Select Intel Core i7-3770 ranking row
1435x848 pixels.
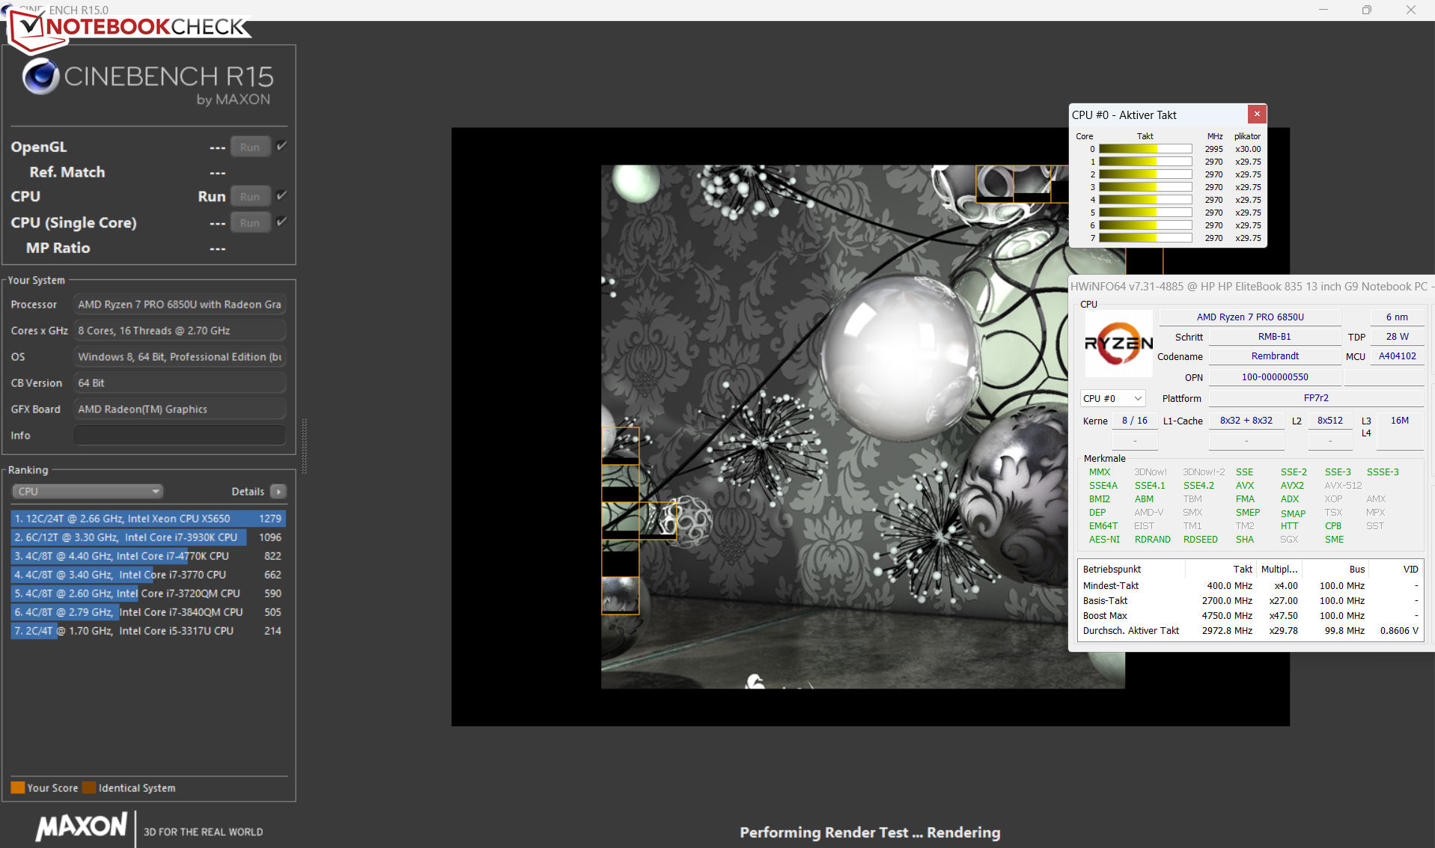tap(148, 574)
